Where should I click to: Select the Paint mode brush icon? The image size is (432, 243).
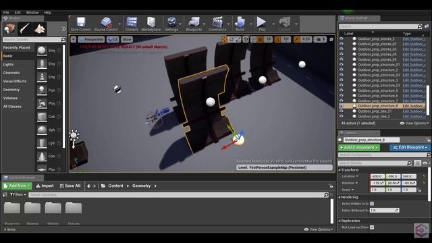[x=25, y=28]
